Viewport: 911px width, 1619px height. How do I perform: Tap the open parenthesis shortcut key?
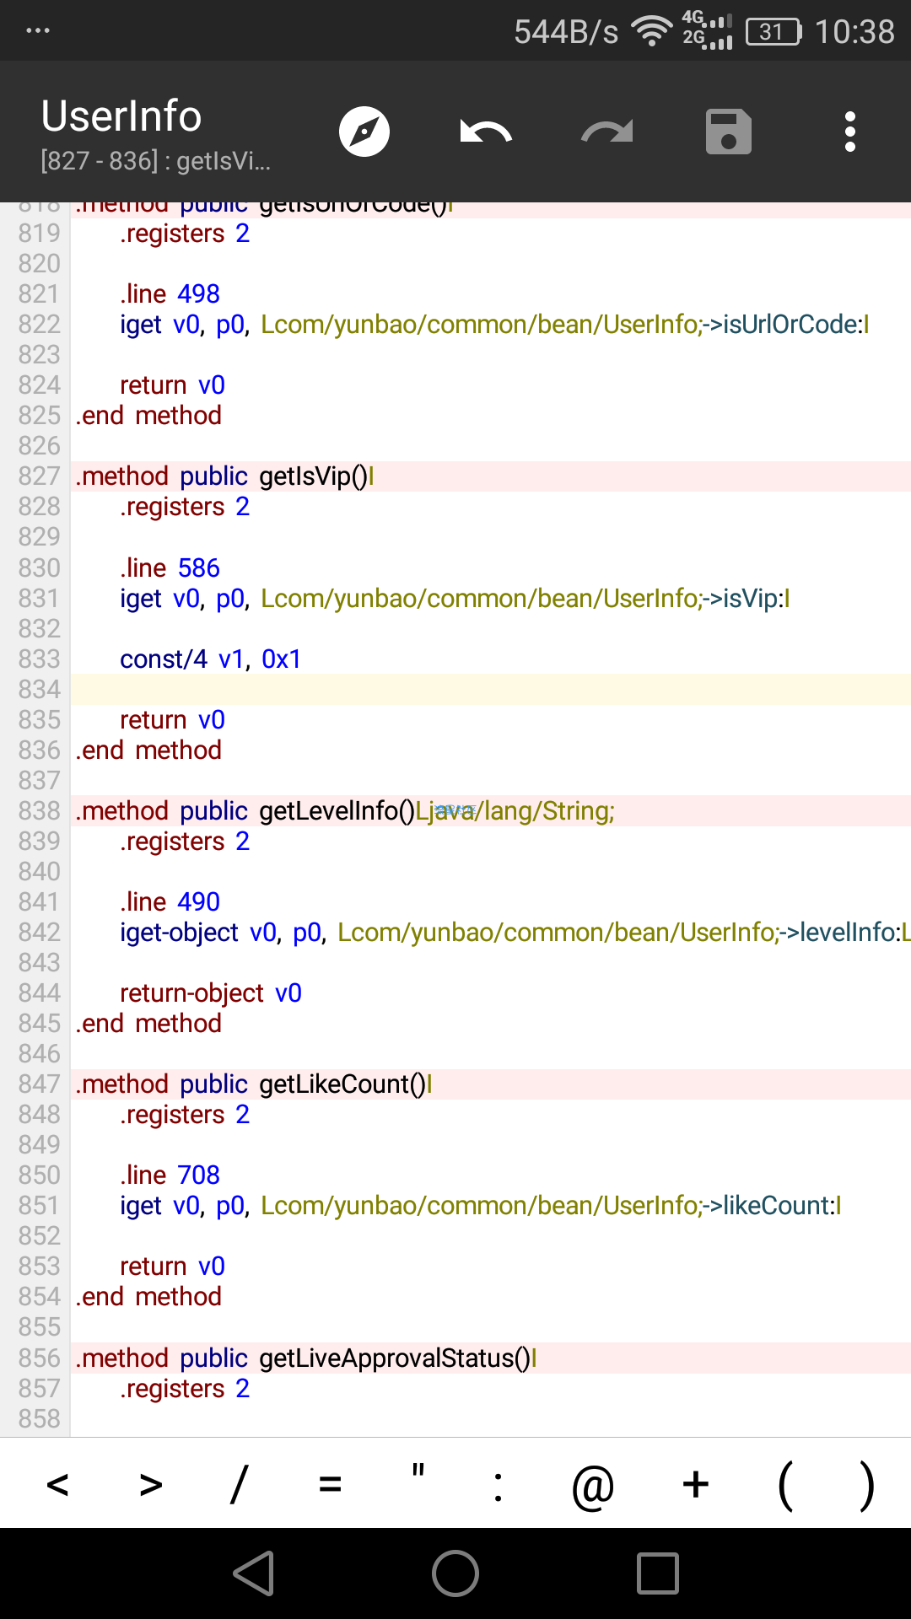pos(785,1485)
